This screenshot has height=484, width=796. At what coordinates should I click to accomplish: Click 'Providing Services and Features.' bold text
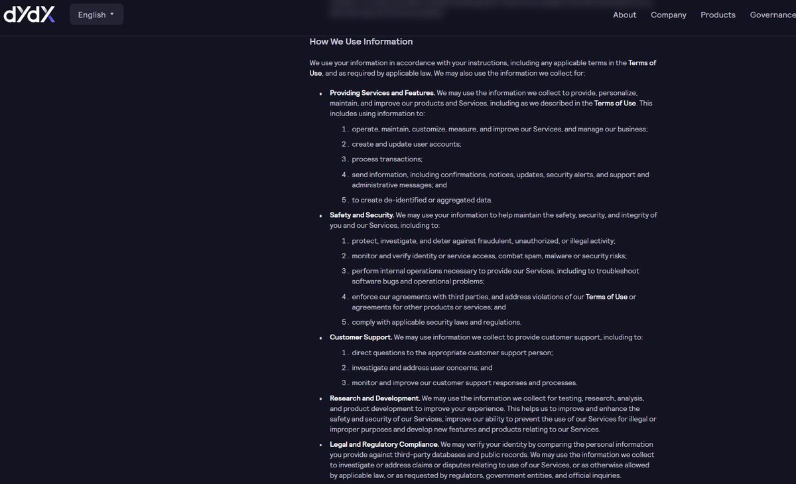(382, 93)
